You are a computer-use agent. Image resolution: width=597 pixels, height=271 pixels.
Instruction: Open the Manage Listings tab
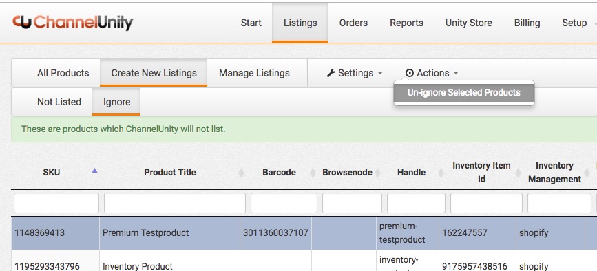coord(254,73)
